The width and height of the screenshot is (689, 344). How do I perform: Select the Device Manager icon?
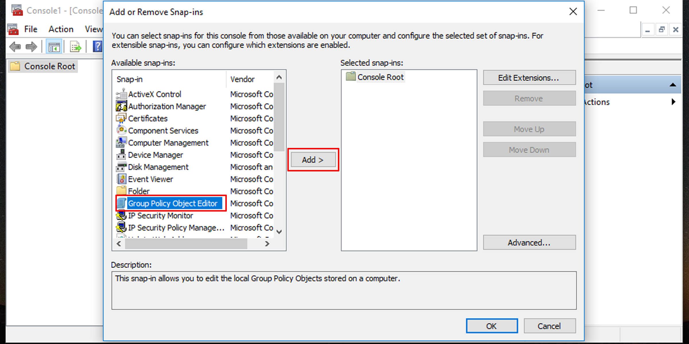[121, 155]
